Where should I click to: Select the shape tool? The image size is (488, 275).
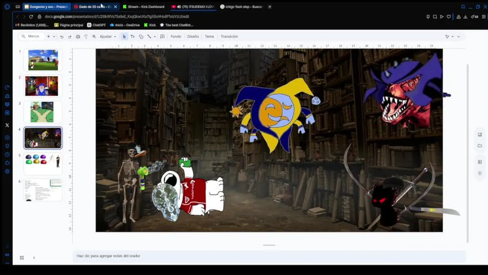(x=141, y=37)
